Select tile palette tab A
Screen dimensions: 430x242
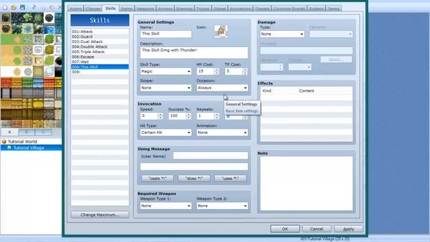point(9,132)
